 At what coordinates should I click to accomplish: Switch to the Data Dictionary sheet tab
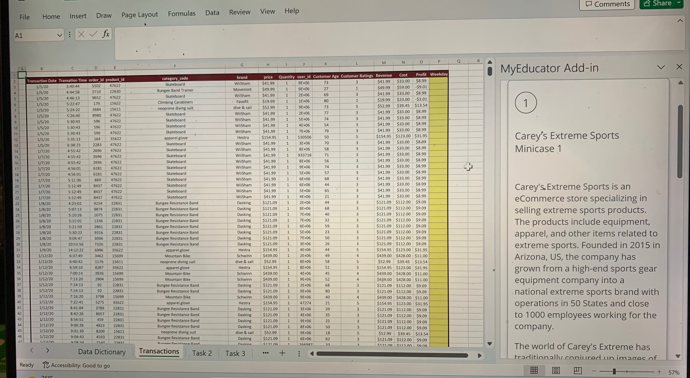[x=102, y=352]
